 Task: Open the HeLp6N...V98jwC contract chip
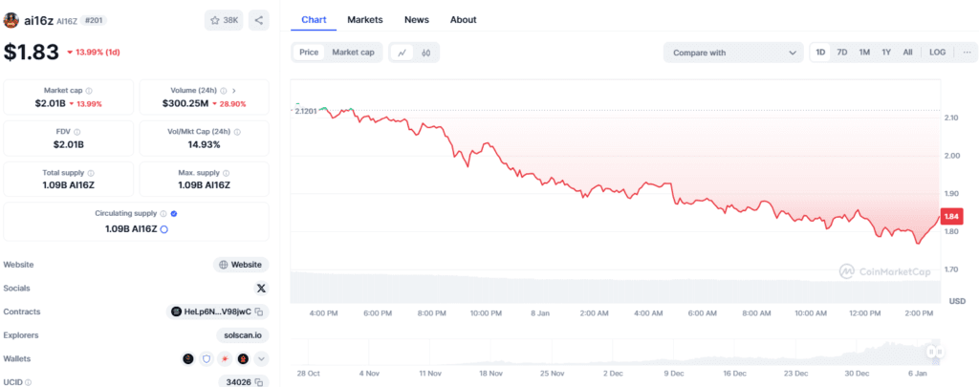click(x=217, y=312)
